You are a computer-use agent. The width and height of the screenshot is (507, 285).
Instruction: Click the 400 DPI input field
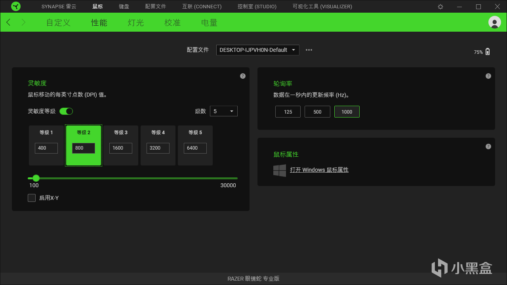(46, 148)
